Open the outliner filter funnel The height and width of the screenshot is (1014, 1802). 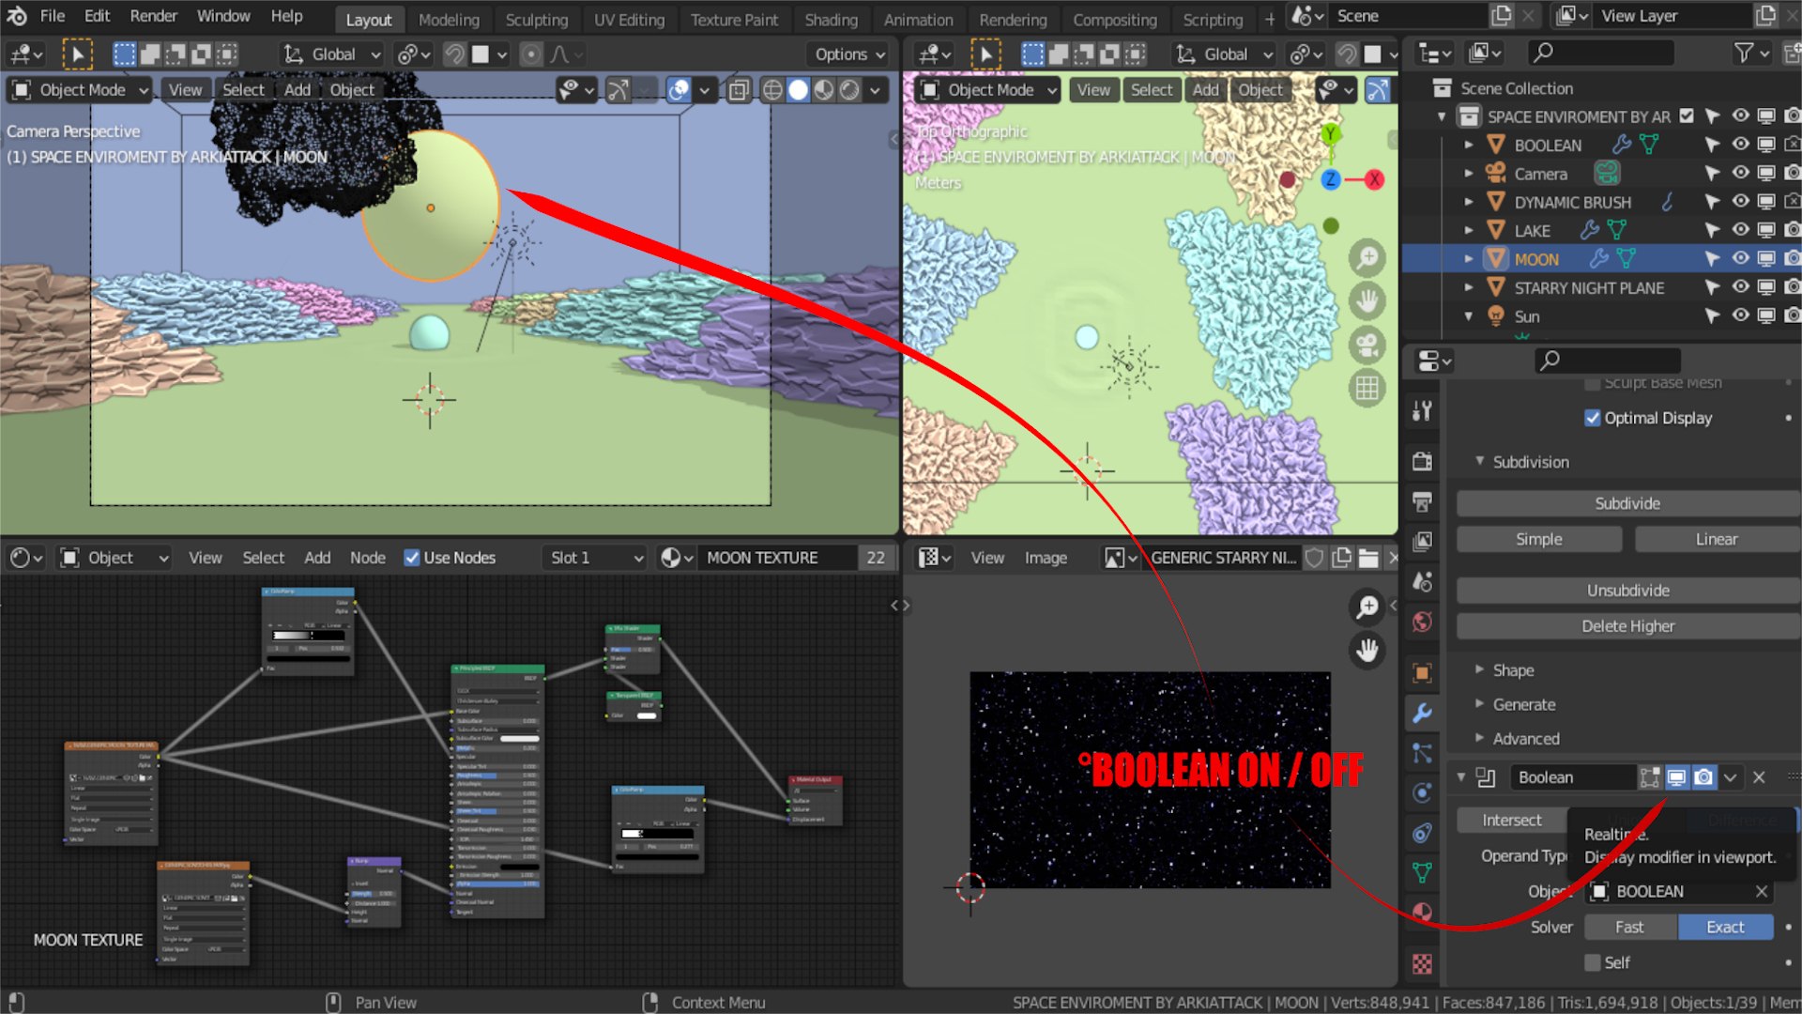pyautogui.click(x=1743, y=54)
